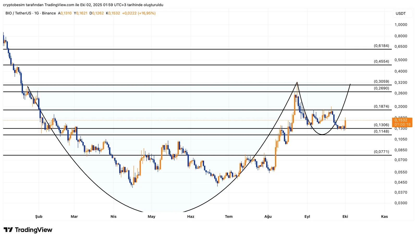Select the Ağu month marker on time axis
Screen dimensions: 417x239
tap(268, 217)
